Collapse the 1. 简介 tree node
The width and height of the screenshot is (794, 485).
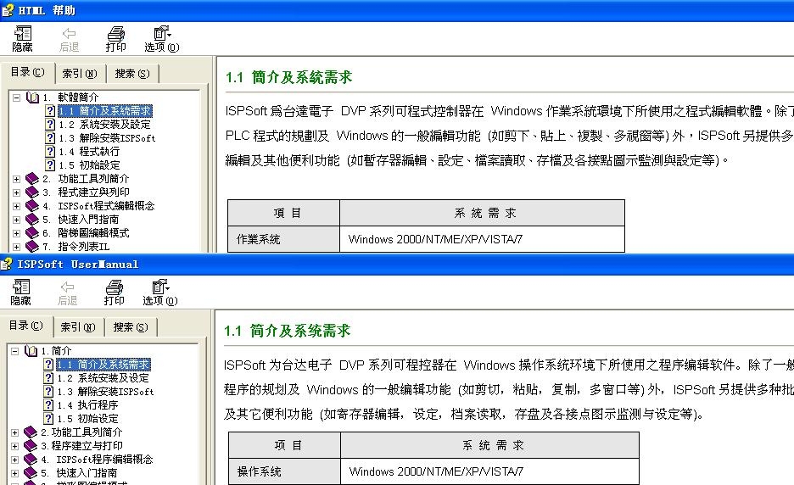point(15,351)
